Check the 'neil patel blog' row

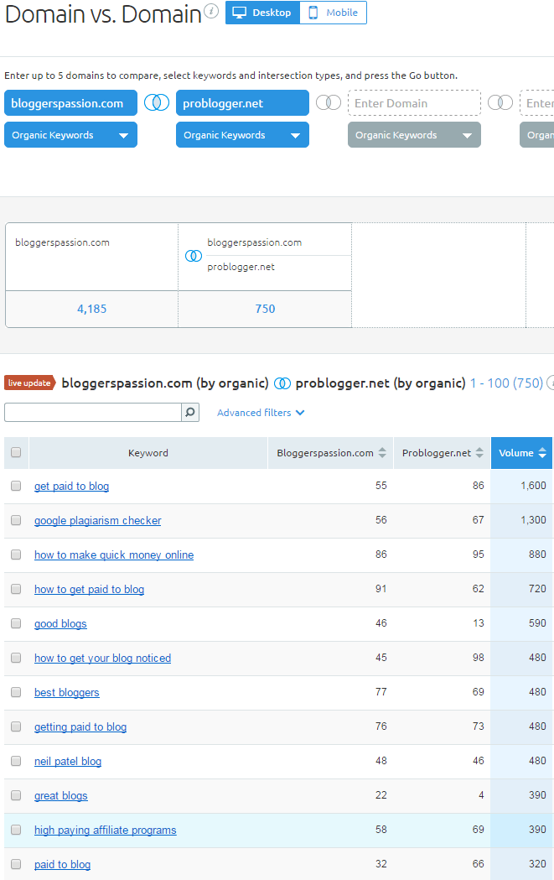click(16, 761)
